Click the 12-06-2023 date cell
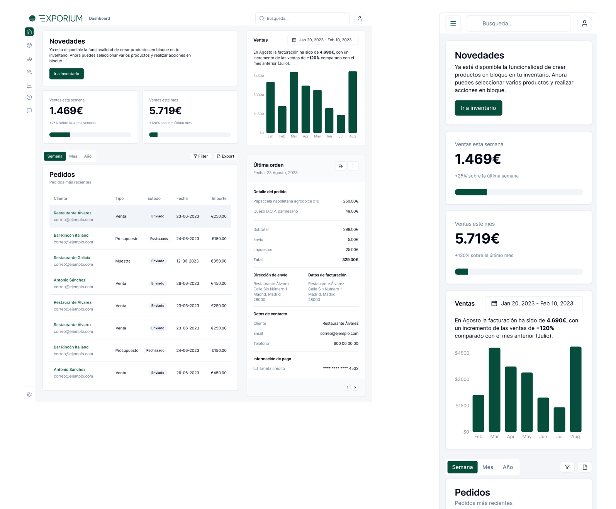Screen dimensions: 616x509 click(187, 261)
